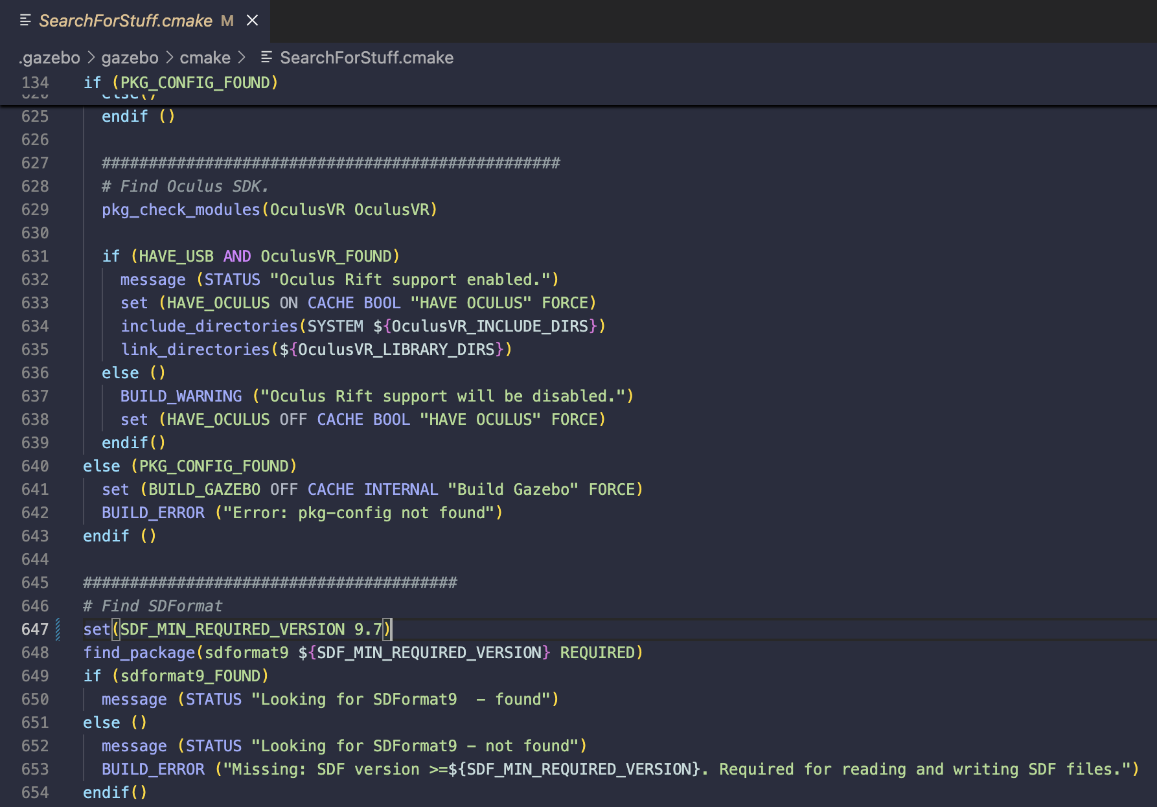Click line number 631 in the gutter
The image size is (1157, 807).
pos(35,256)
